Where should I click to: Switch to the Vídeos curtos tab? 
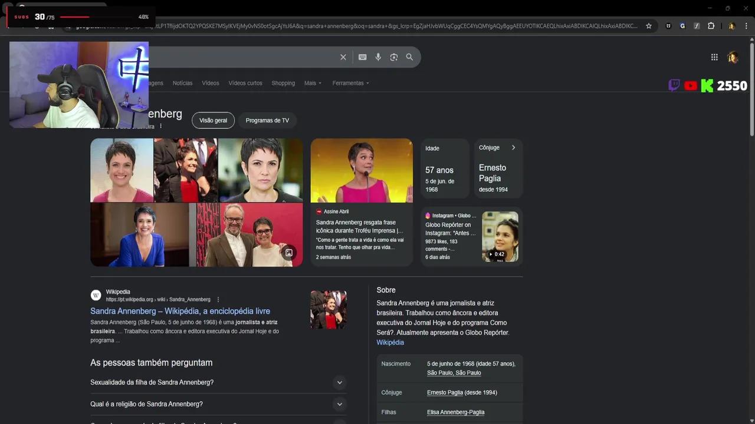click(245, 83)
